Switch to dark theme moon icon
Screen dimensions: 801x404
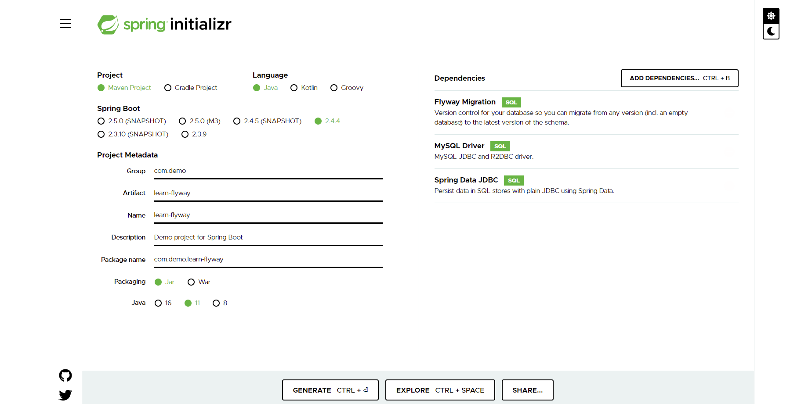771,31
